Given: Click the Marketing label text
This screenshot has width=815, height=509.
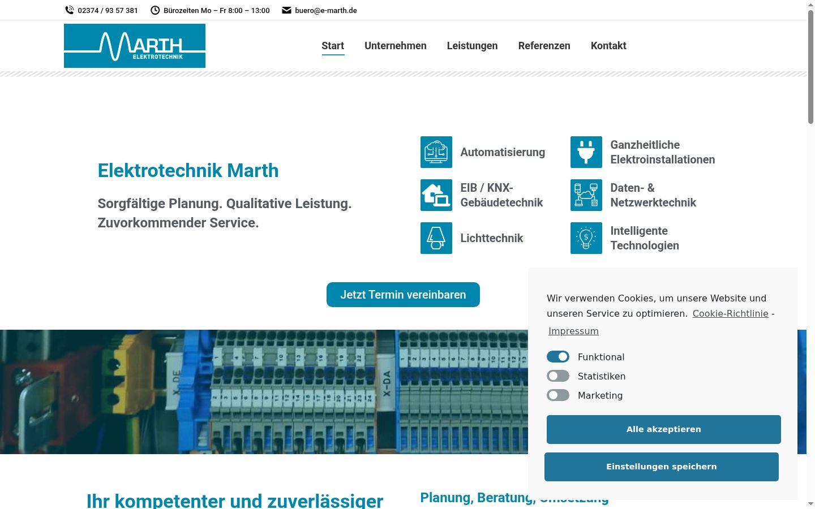Looking at the screenshot, I should click(600, 395).
